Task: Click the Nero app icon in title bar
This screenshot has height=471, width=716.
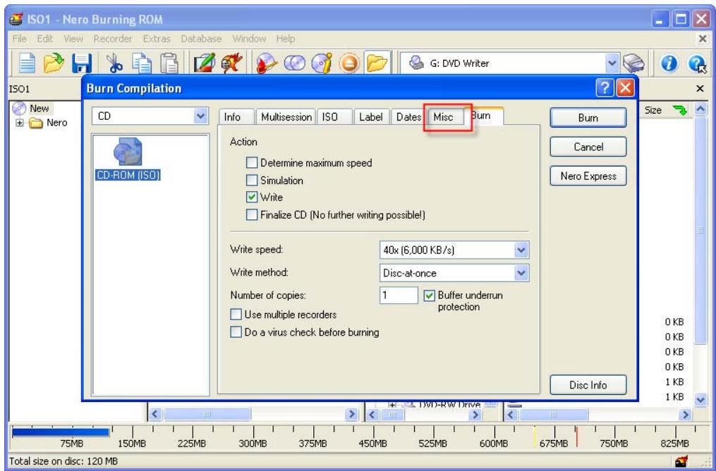Action: click(17, 20)
